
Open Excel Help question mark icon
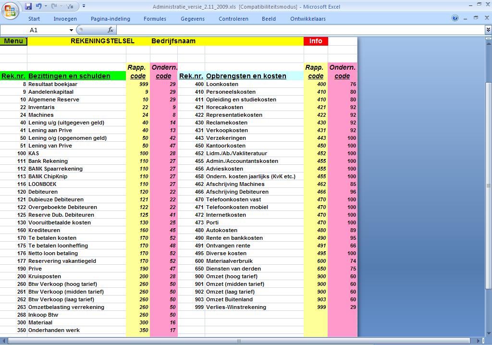455,19
